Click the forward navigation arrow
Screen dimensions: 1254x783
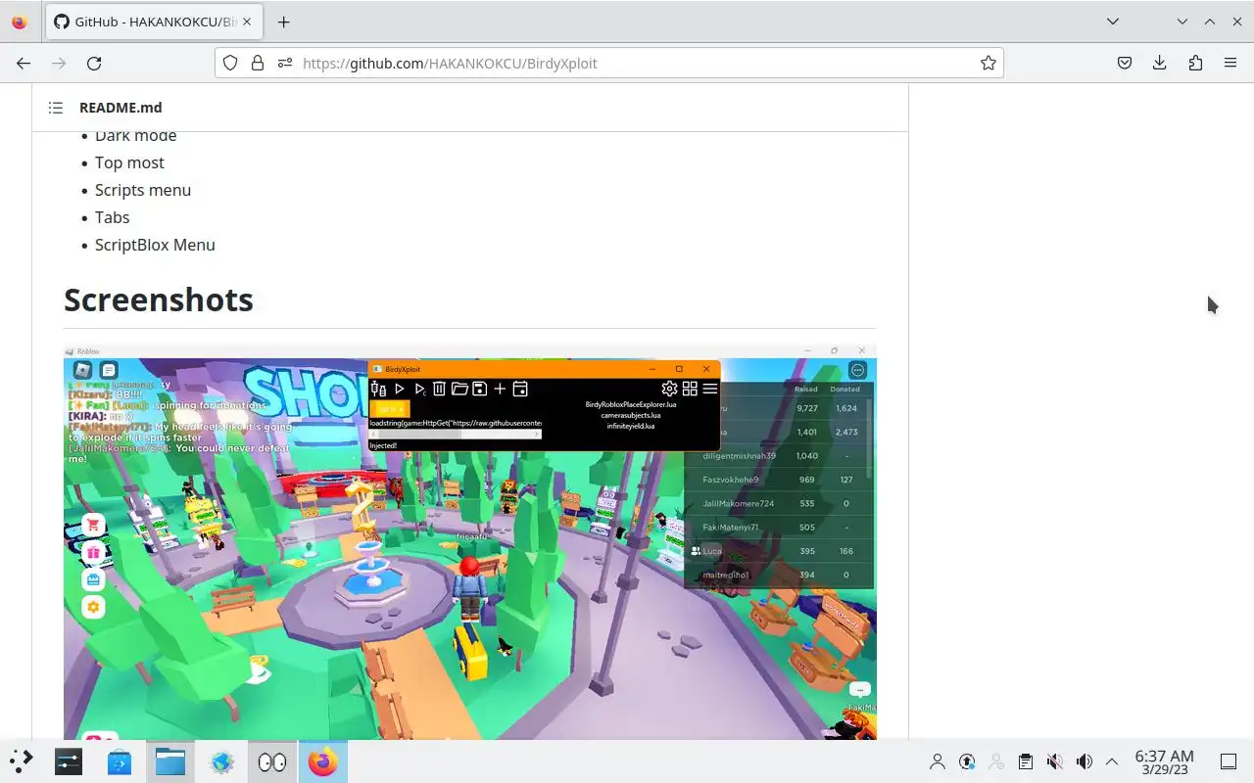[x=59, y=63]
